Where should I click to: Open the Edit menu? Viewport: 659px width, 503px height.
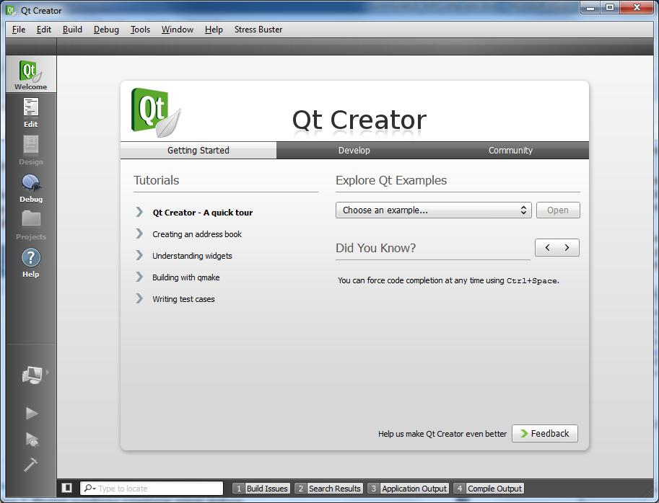pos(44,30)
